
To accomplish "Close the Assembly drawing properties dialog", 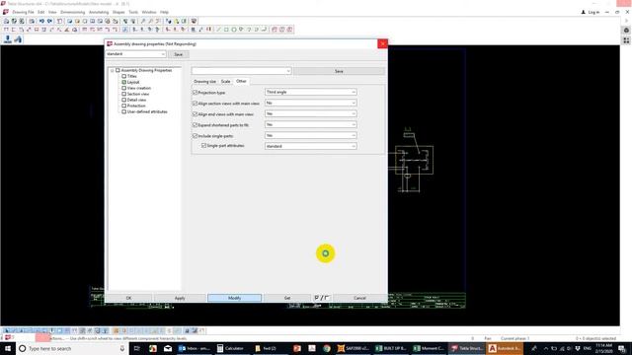I will pyautogui.click(x=382, y=43).
